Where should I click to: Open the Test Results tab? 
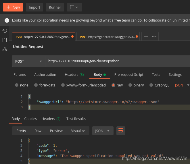76,119
